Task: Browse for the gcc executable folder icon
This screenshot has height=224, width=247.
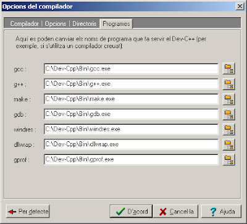Action: click(x=228, y=68)
